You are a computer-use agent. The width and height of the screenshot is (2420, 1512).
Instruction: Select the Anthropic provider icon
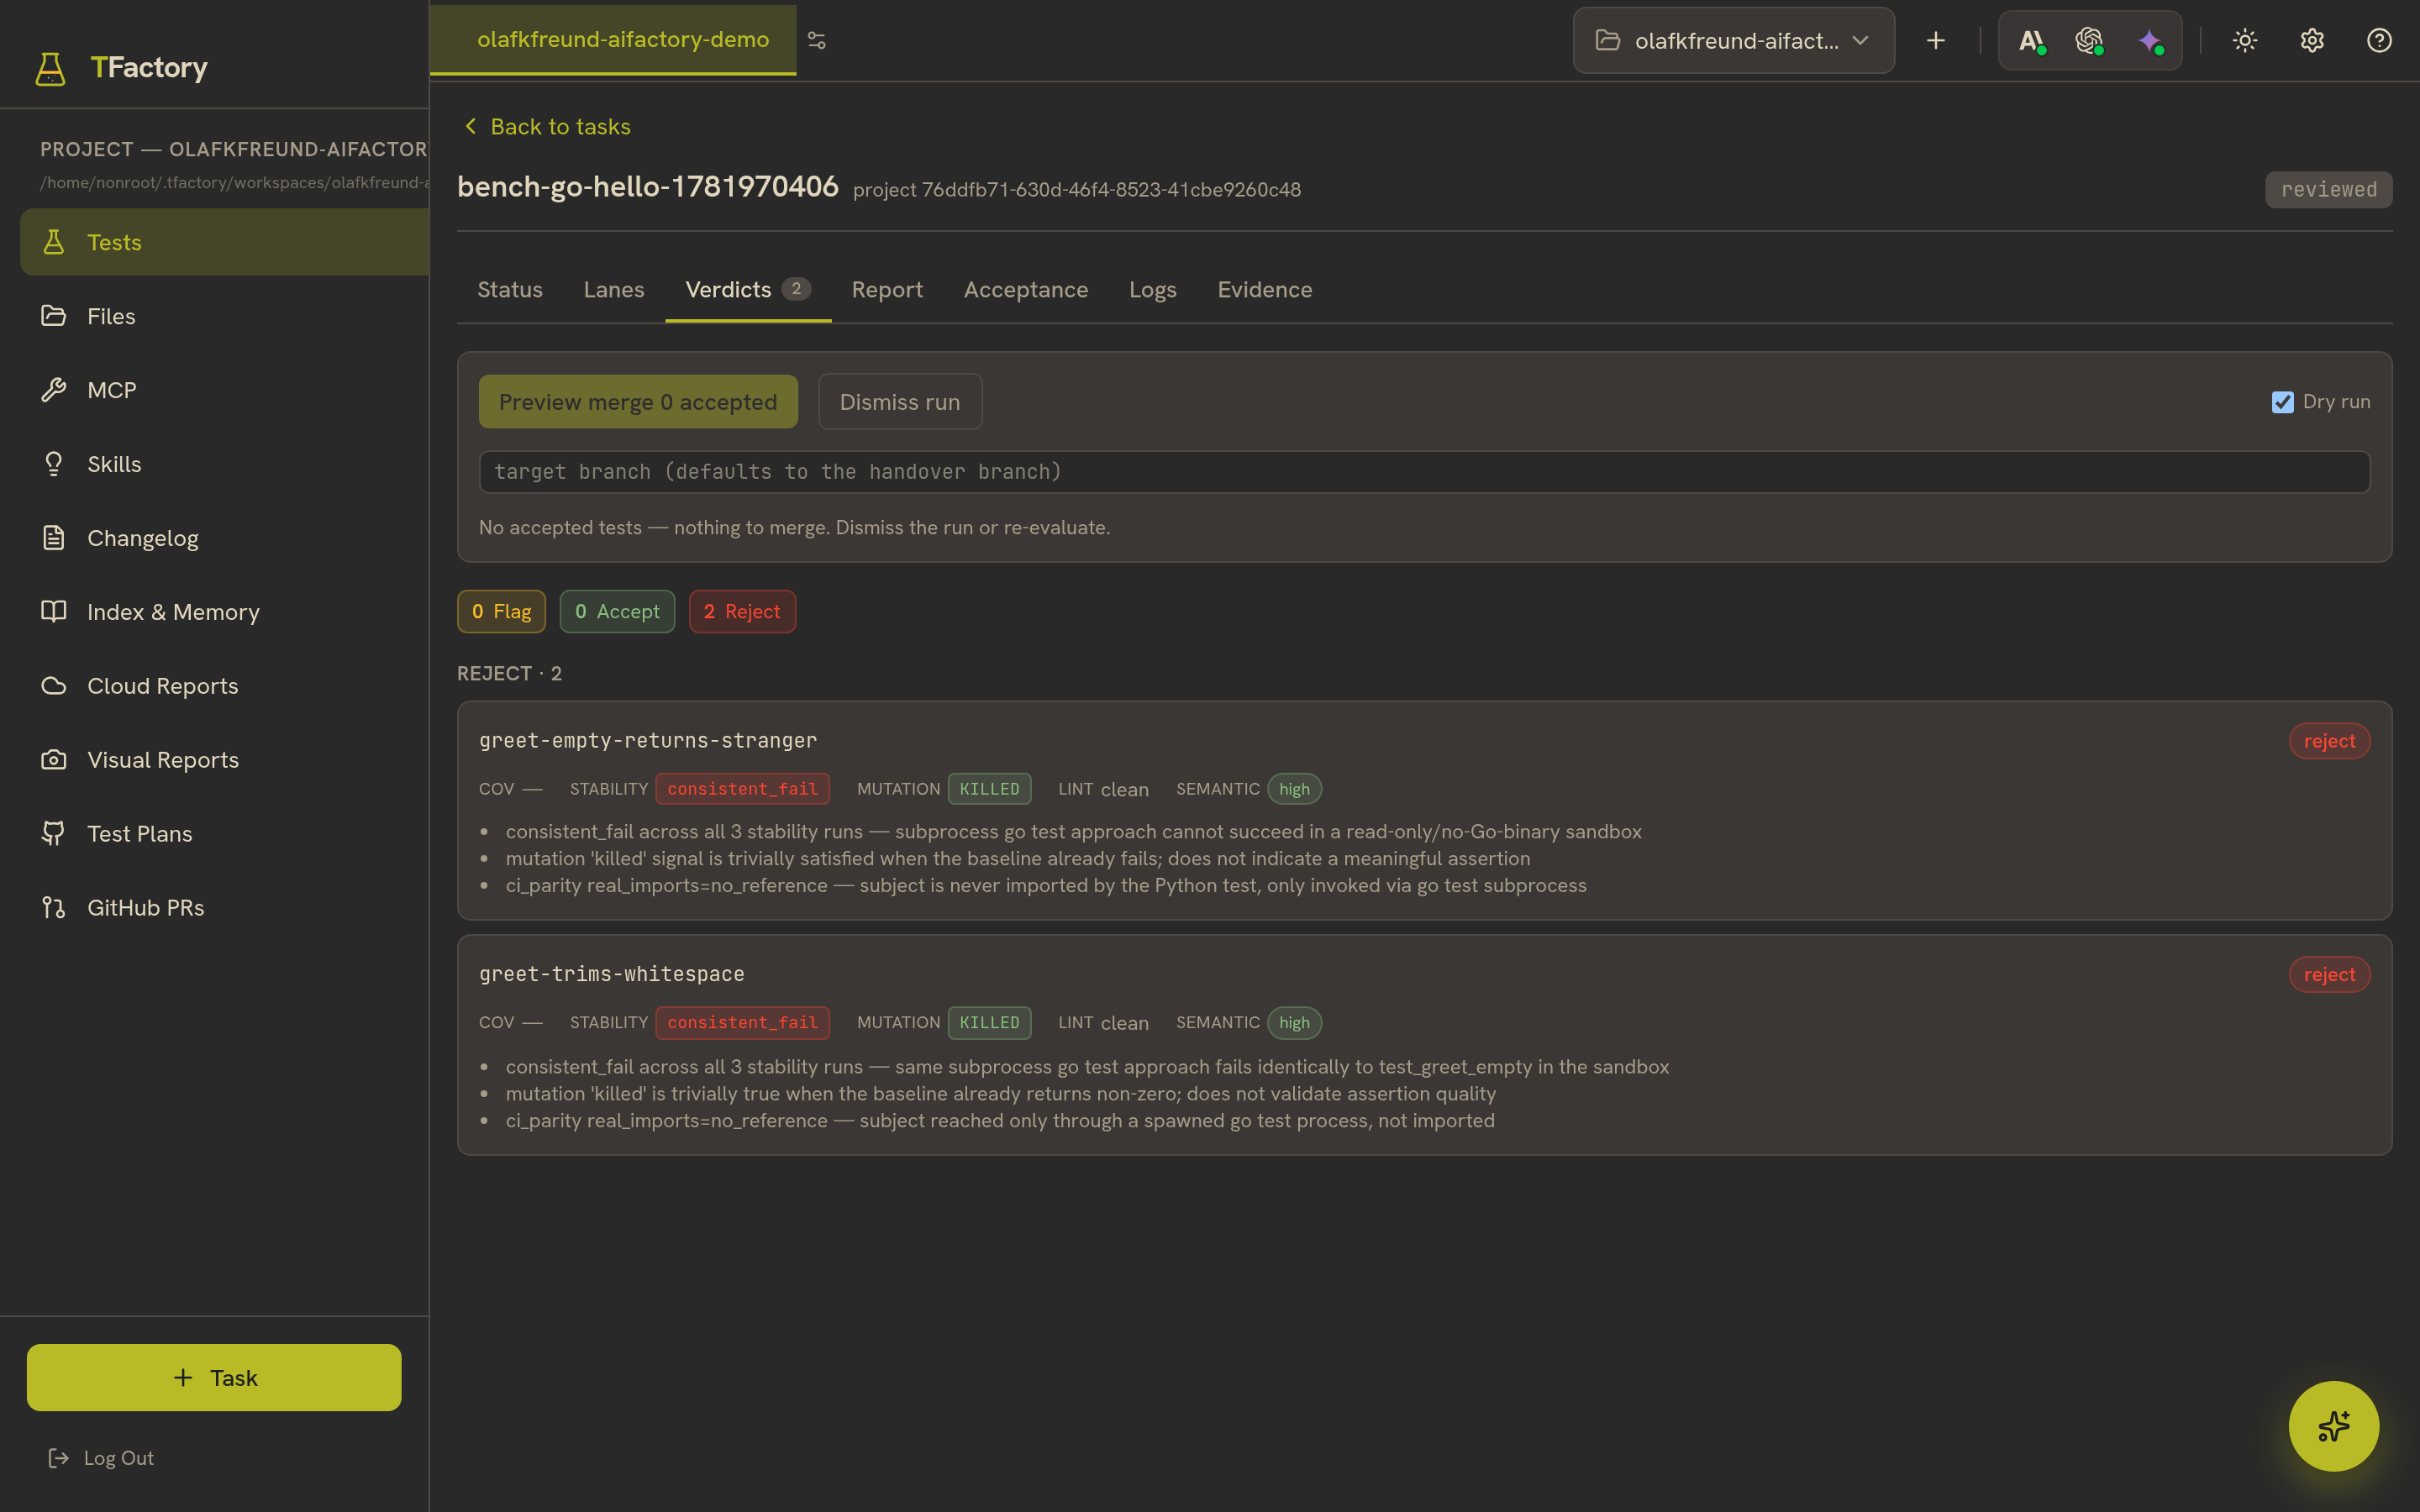2032,41
